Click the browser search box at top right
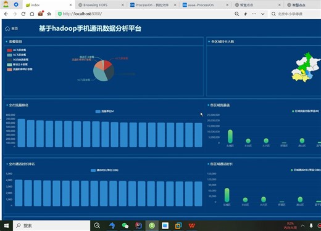Viewport: 321px width, 231px height. point(295,14)
